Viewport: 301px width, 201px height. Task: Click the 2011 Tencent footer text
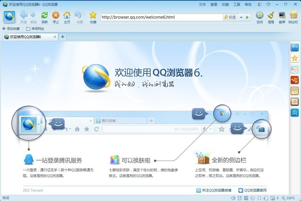tap(33, 190)
